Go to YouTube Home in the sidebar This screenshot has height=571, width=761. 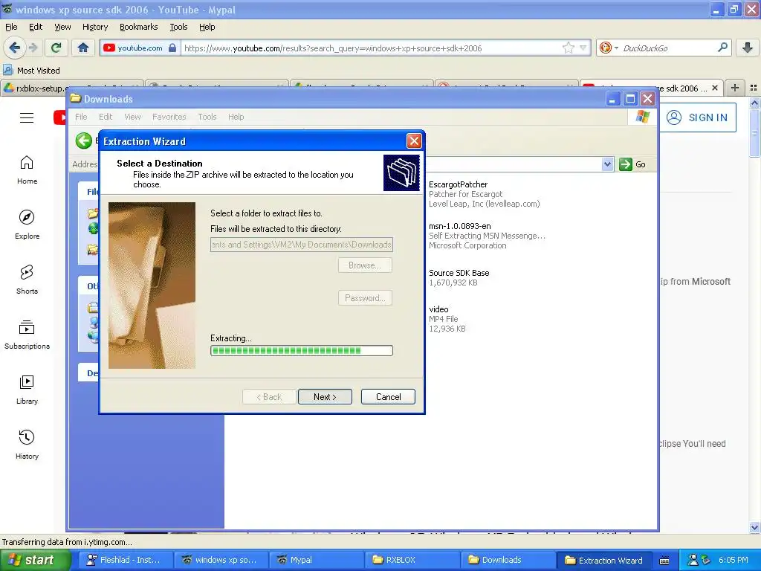pos(27,170)
